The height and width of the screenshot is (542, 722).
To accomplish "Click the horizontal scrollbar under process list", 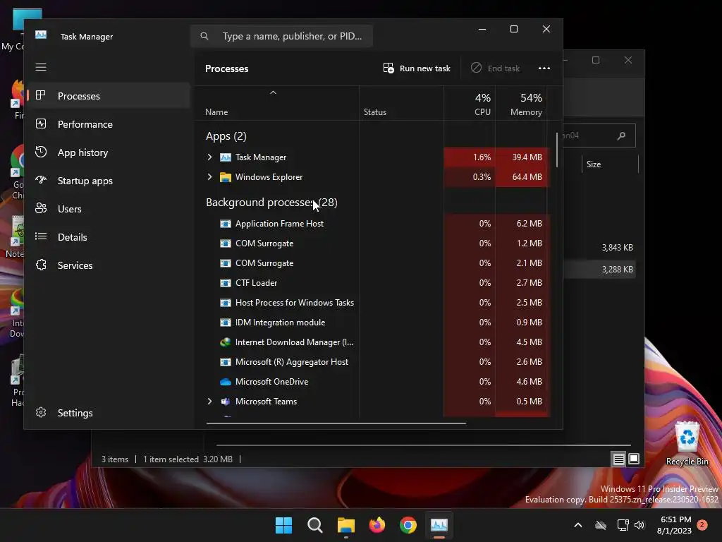I will tap(336, 423).
